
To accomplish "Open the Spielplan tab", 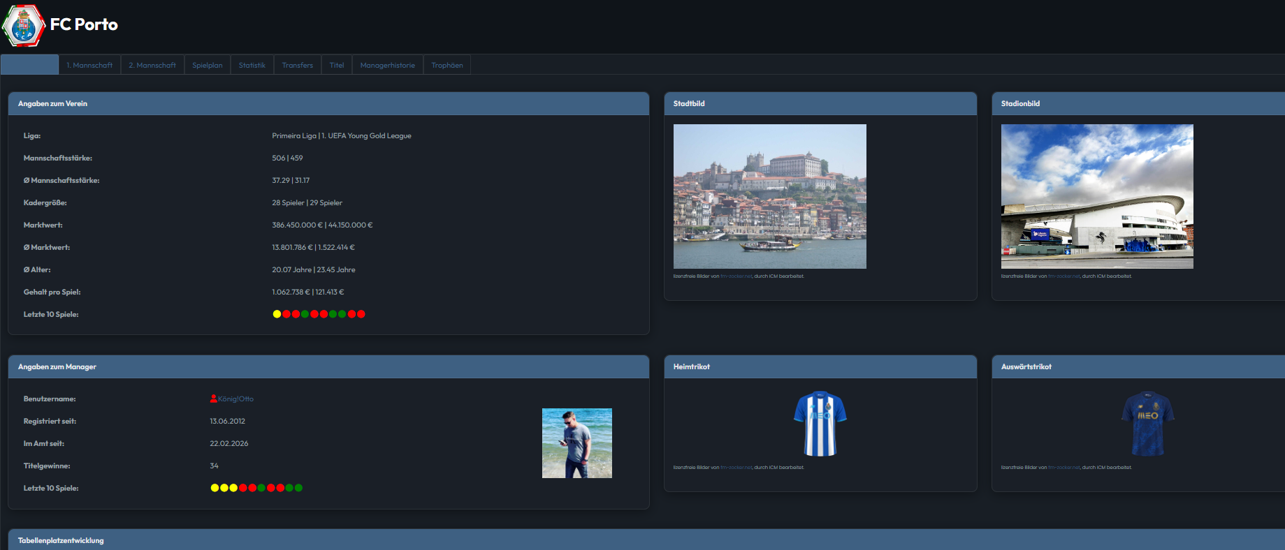I will 208,65.
